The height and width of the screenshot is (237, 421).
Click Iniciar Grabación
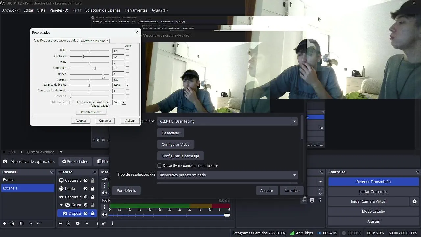tap(373, 192)
